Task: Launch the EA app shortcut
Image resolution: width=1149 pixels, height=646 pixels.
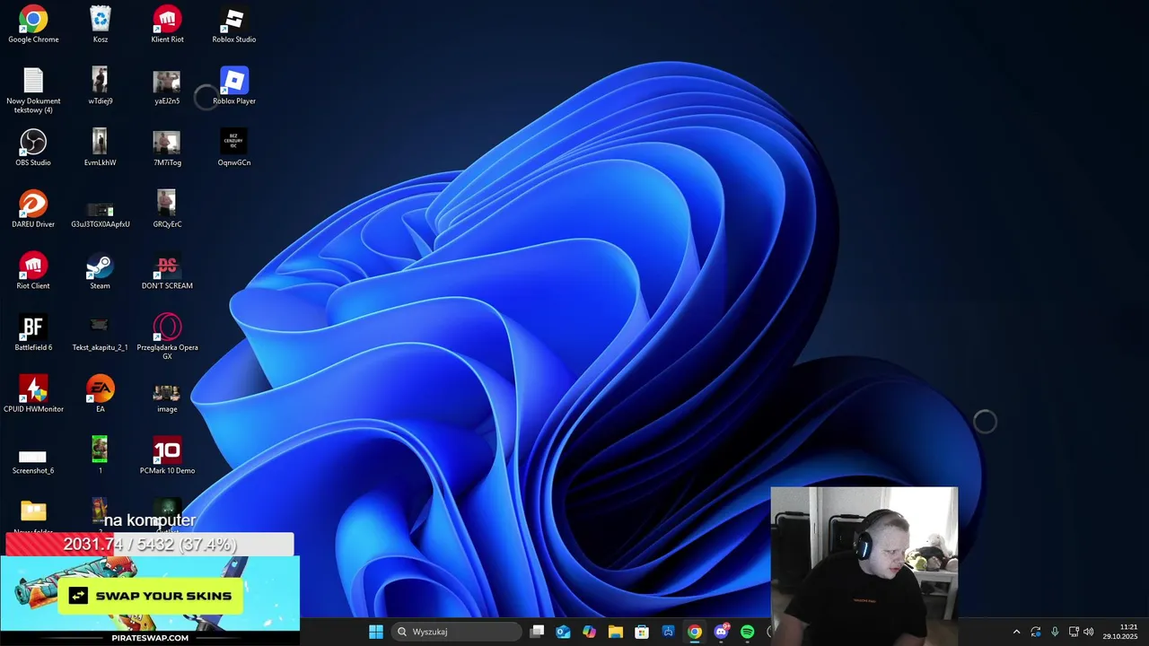Action: coord(101,394)
